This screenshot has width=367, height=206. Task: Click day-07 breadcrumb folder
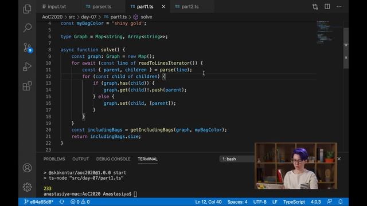[89, 17]
